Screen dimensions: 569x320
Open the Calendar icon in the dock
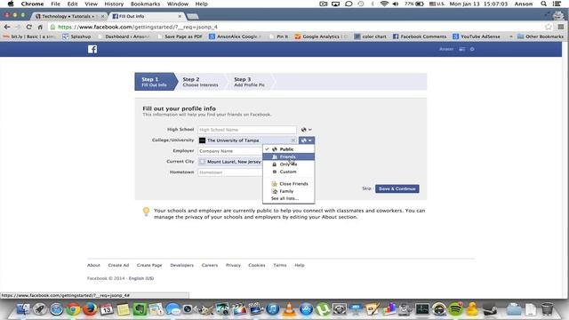tap(107, 309)
